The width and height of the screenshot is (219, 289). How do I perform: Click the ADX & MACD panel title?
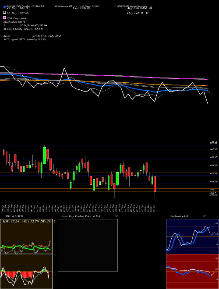click(x=14, y=216)
